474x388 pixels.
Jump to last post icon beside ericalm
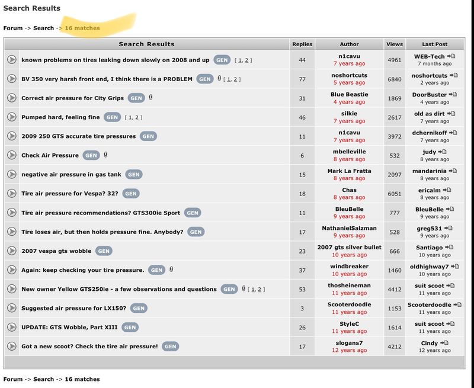click(x=447, y=190)
